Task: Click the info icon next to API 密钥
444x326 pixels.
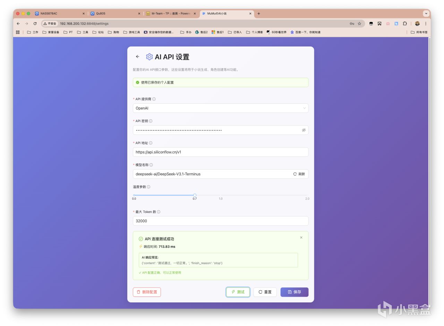Action: 151,121
